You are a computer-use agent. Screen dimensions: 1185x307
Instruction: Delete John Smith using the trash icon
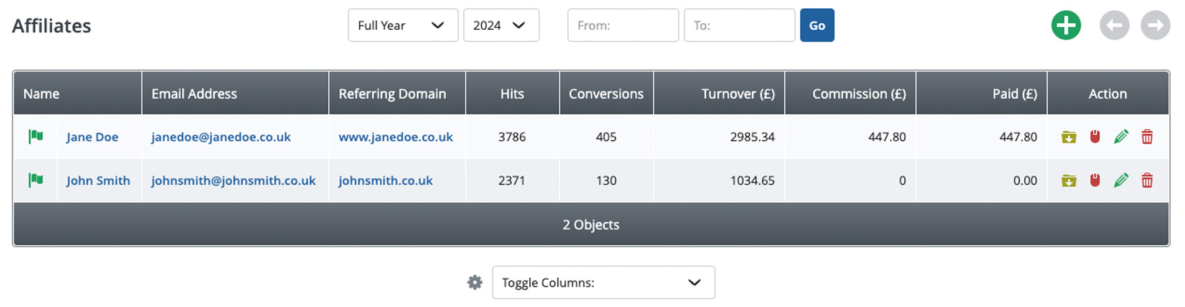click(x=1147, y=181)
